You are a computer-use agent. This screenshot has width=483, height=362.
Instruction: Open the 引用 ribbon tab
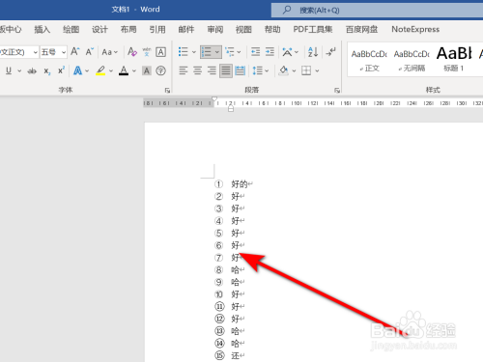click(x=157, y=30)
